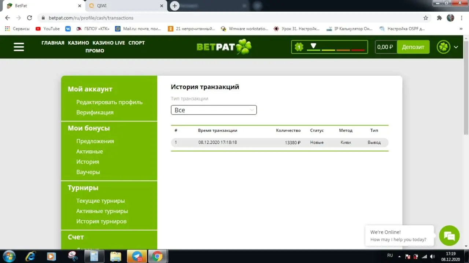This screenshot has height=263, width=469.
Task: Go forward in the browser
Action: click(x=19, y=18)
